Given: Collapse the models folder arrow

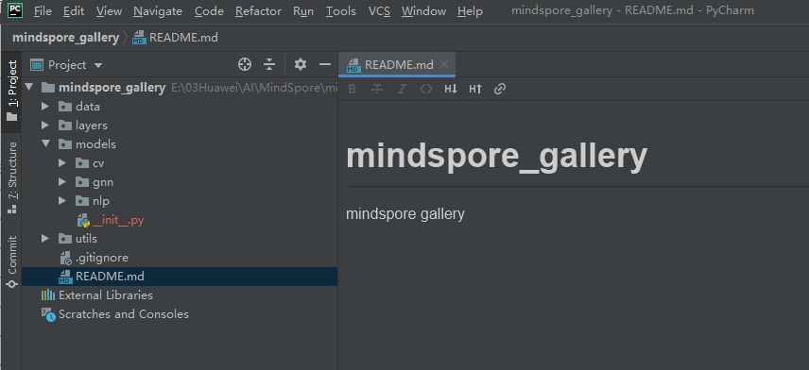Looking at the screenshot, I should coord(45,144).
